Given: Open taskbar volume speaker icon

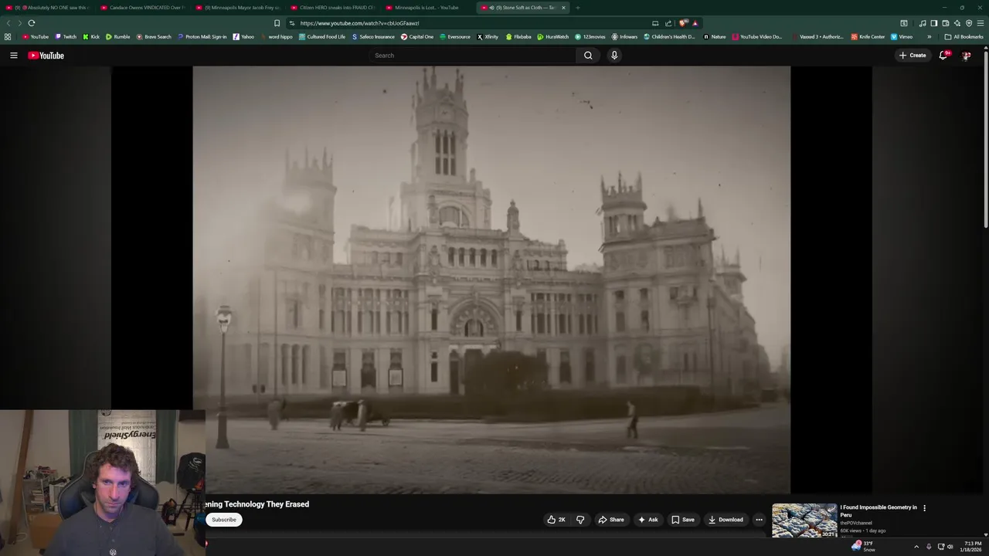Looking at the screenshot, I should click(x=950, y=547).
